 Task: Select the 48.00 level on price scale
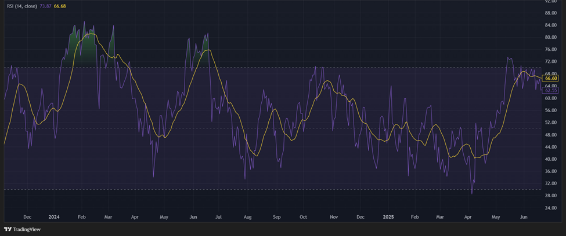550,135
